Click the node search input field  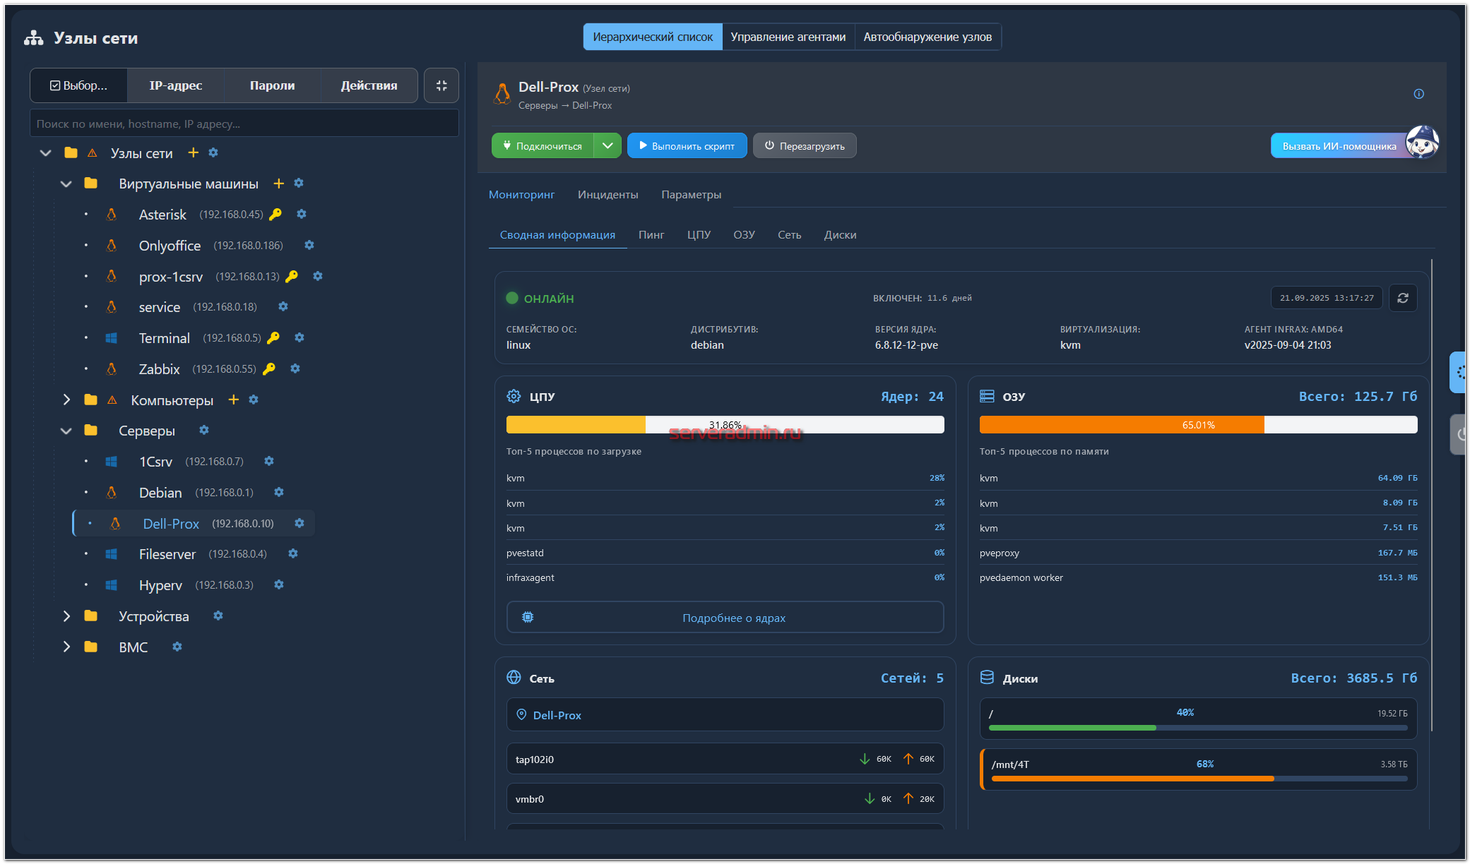pyautogui.click(x=244, y=124)
